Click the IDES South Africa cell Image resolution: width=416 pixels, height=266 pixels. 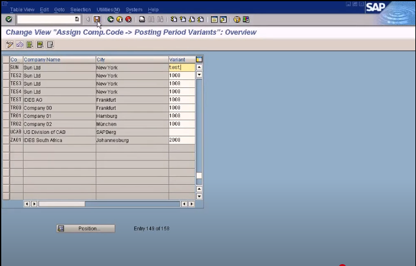(x=60, y=140)
